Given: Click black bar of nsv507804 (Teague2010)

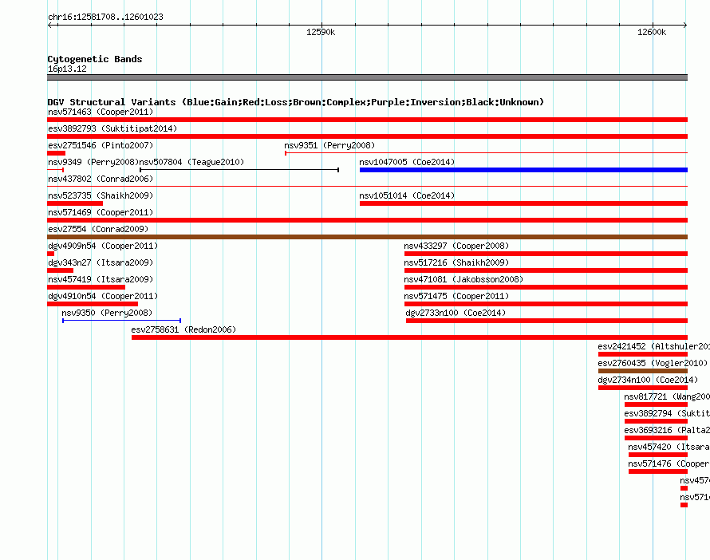Looking at the screenshot, I should tap(239, 170).
